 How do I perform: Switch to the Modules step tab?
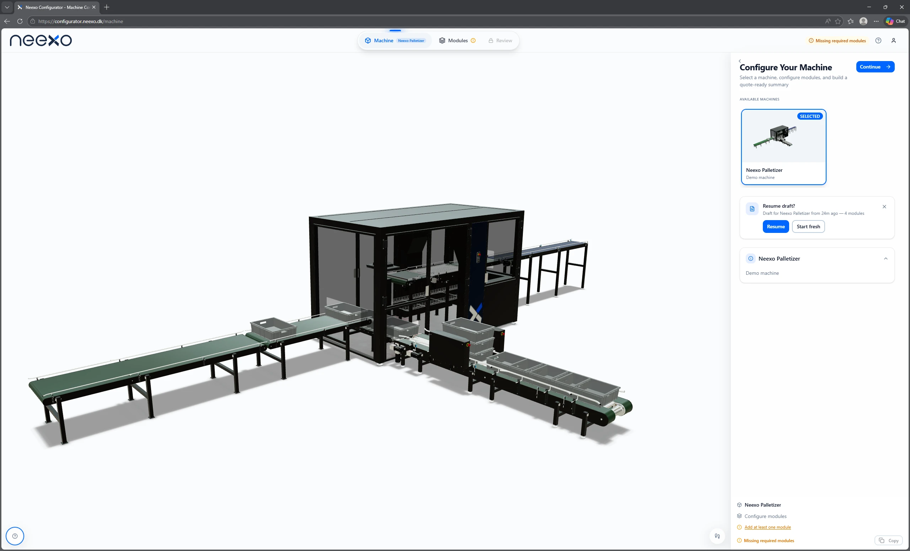coord(457,40)
